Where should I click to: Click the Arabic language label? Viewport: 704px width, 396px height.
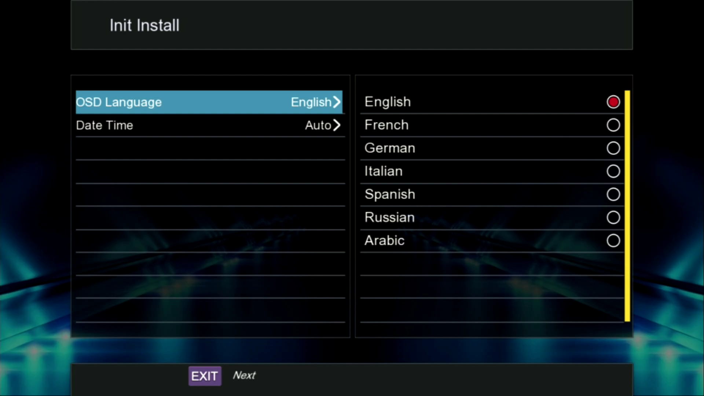384,241
